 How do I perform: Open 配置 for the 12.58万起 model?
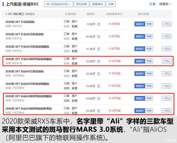[x=75, y=101]
